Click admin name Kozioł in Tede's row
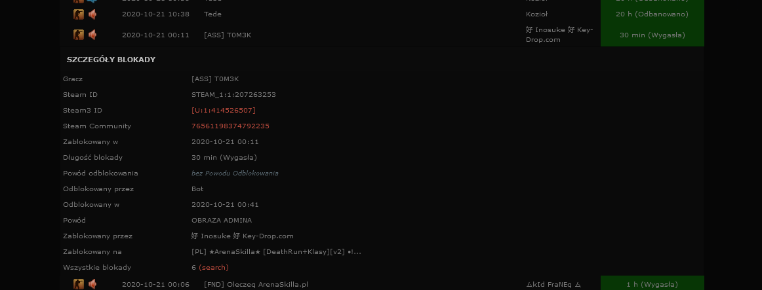This screenshot has height=290, width=762. (536, 14)
